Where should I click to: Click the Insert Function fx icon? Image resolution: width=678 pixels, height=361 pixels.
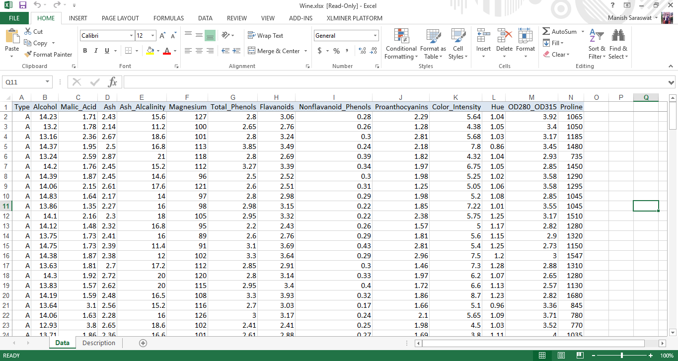[x=113, y=82]
